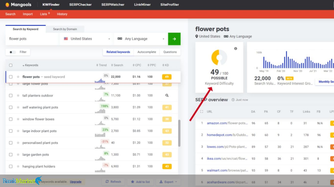The image size is (334, 187).
Task: Star the personalised plant pots keyword
Action: pyautogui.click(x=18, y=143)
